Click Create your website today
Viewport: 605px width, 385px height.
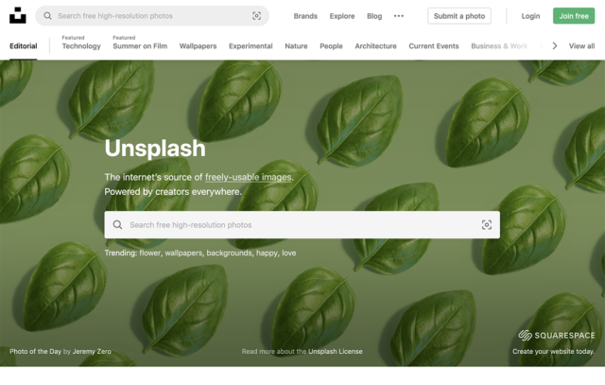click(x=553, y=351)
